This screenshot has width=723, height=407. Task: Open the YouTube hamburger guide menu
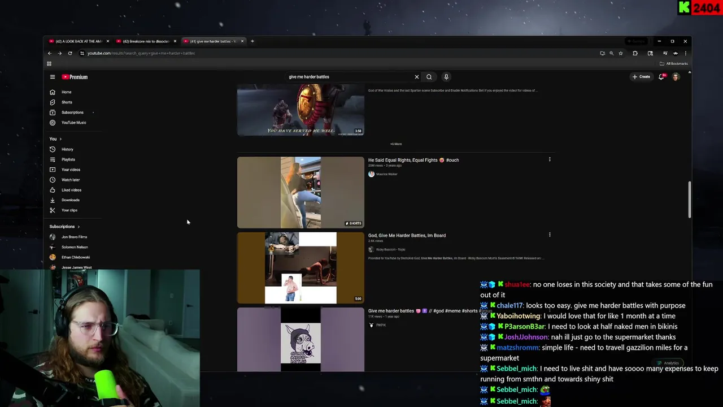53,77
